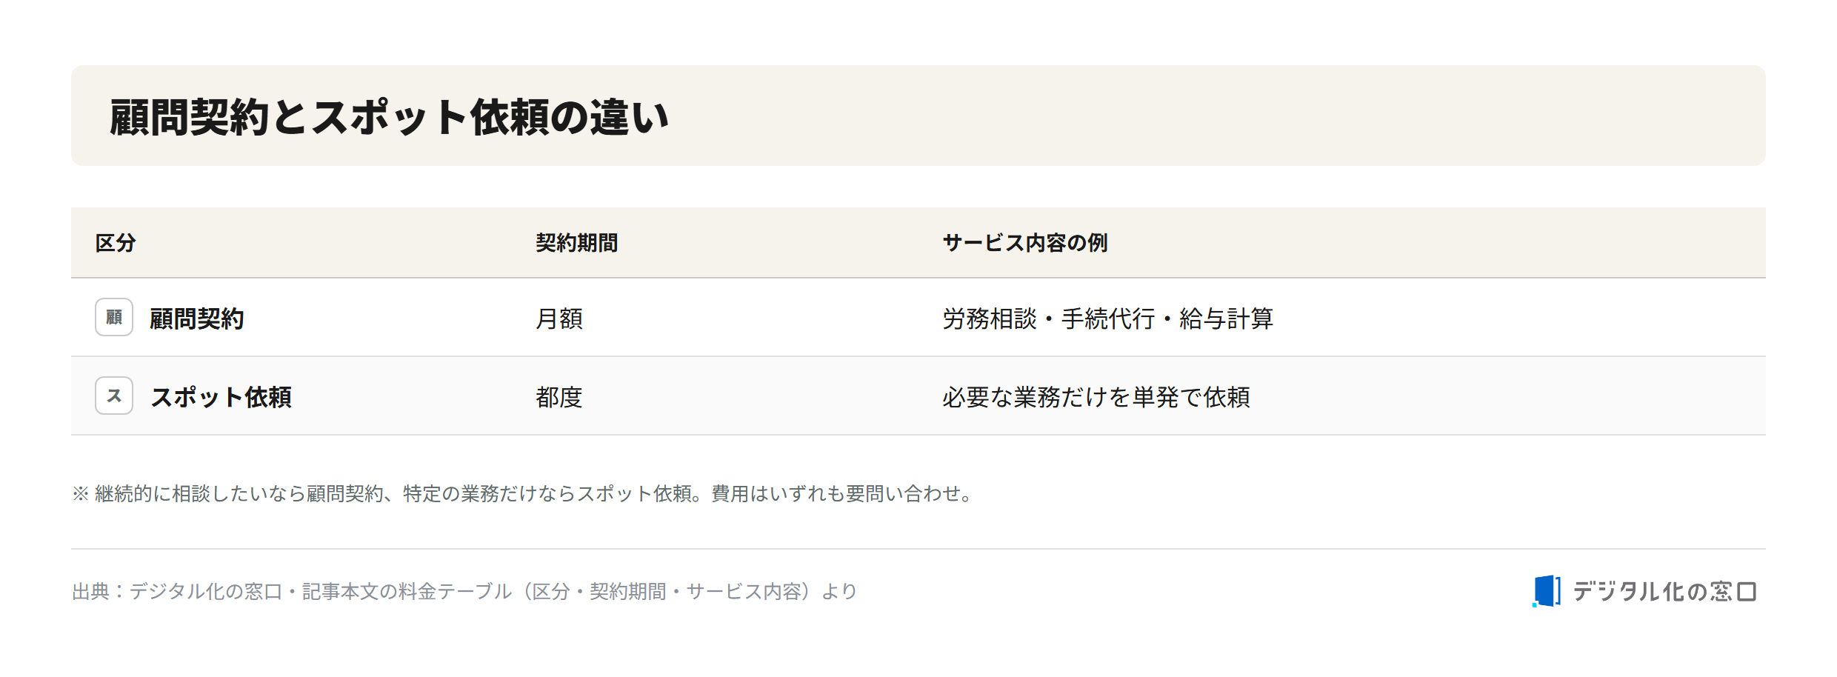
Task: Click the 月額 cell
Action: pyautogui.click(x=559, y=319)
